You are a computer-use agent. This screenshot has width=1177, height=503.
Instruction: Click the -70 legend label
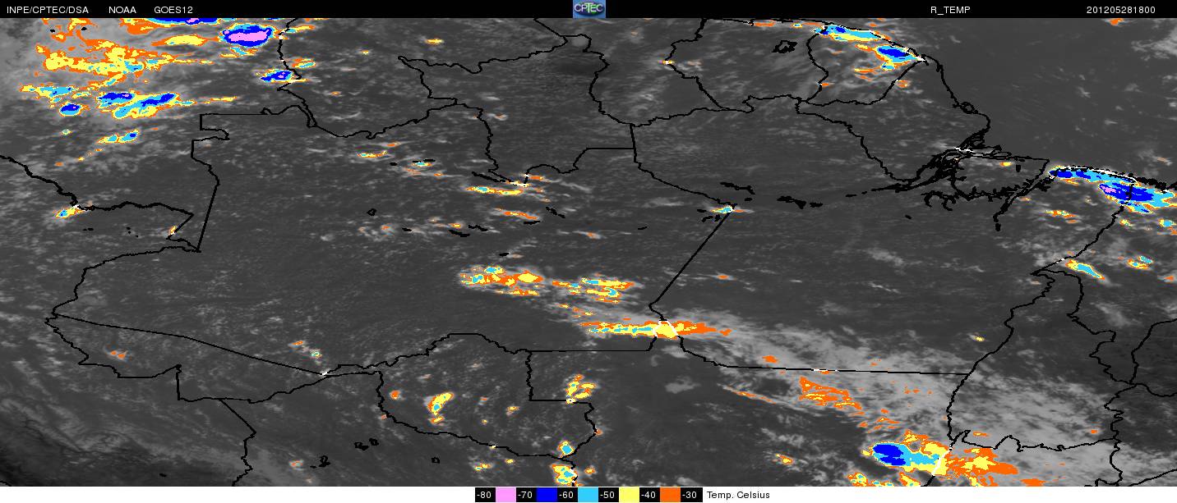coord(526,495)
